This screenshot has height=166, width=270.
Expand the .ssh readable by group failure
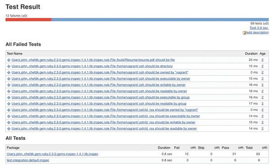[9, 104]
